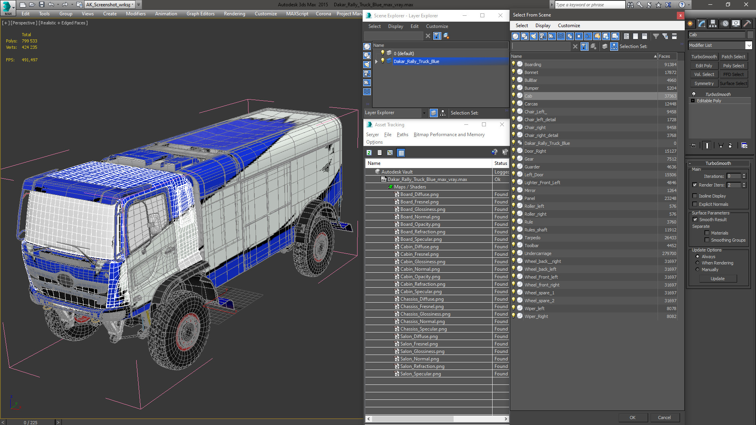Image resolution: width=756 pixels, height=425 pixels.
Task: Open the Motion tab in Command Panel
Action: 724,24
